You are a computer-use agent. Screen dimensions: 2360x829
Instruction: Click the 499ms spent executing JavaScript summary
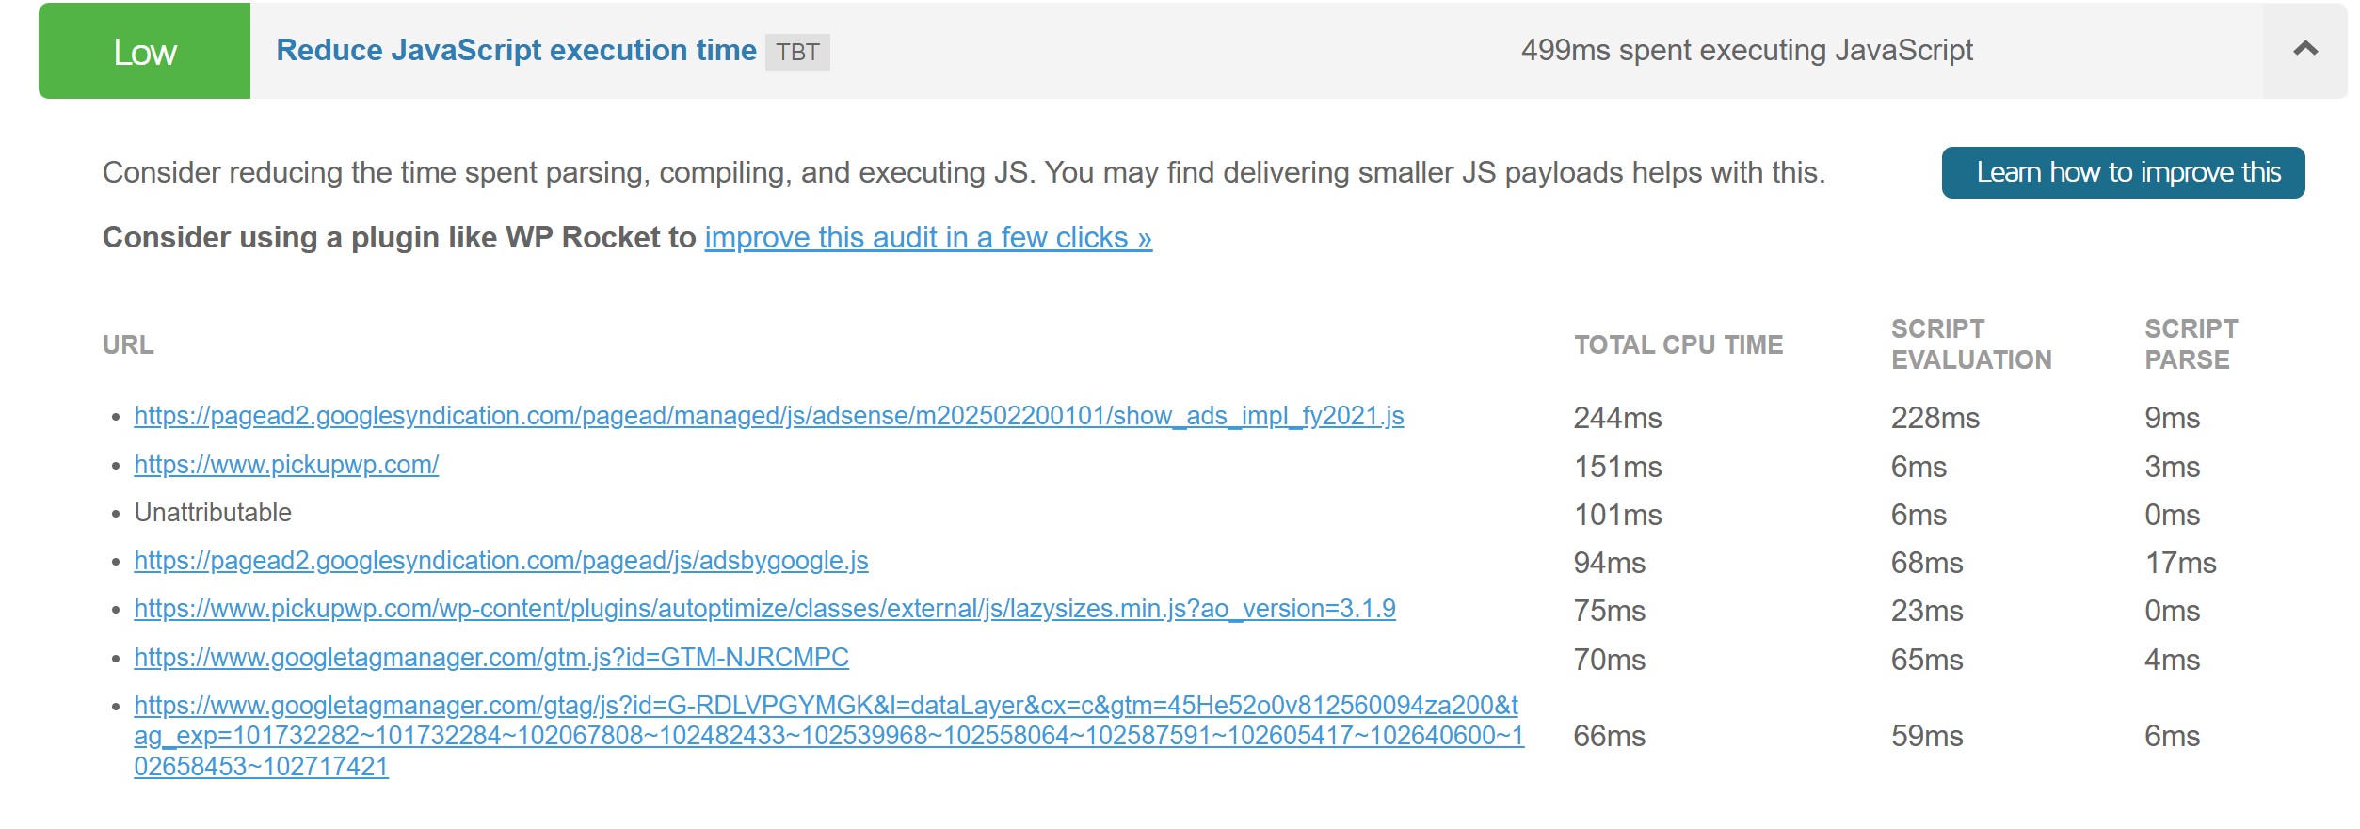pos(1746,50)
